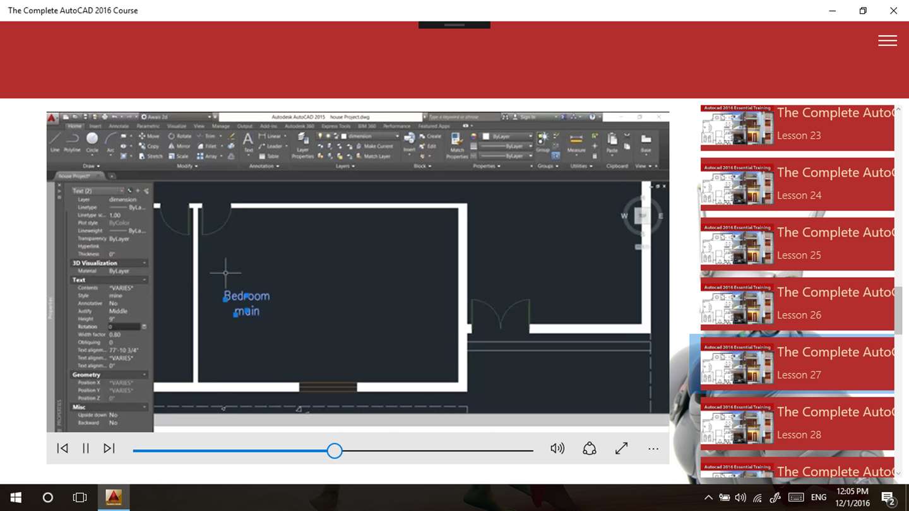Expand the Layers panel in the video
The image size is (909, 511).
coord(345,166)
